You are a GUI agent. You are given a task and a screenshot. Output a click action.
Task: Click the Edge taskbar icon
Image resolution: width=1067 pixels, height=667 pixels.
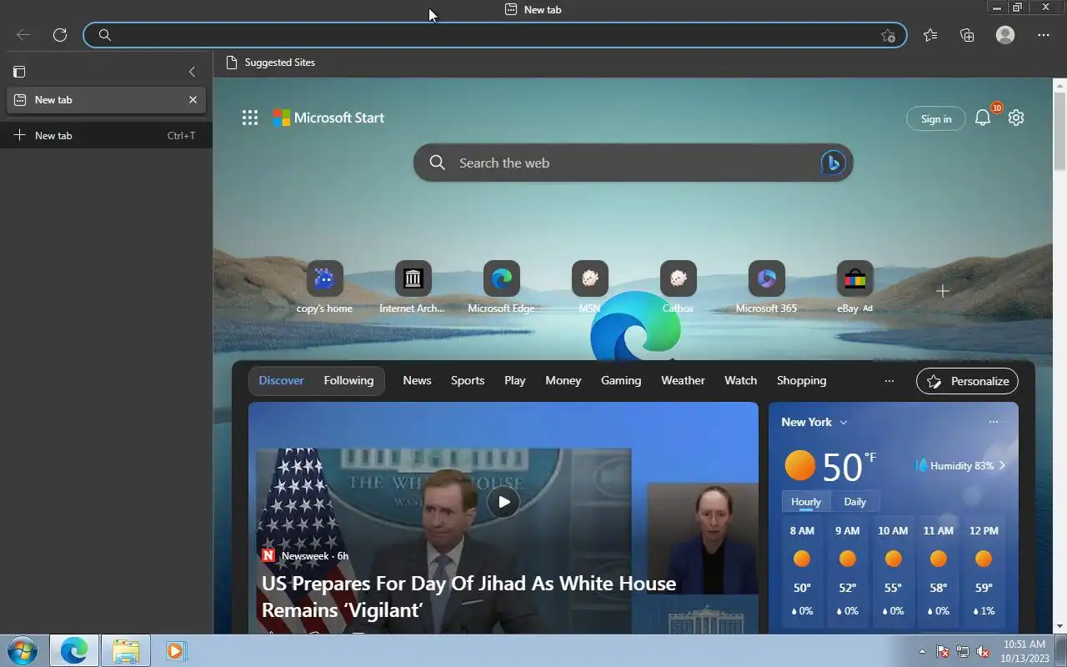point(74,650)
